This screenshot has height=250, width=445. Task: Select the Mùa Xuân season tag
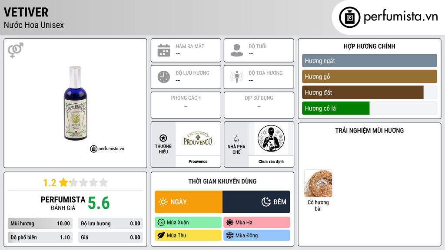188,223
